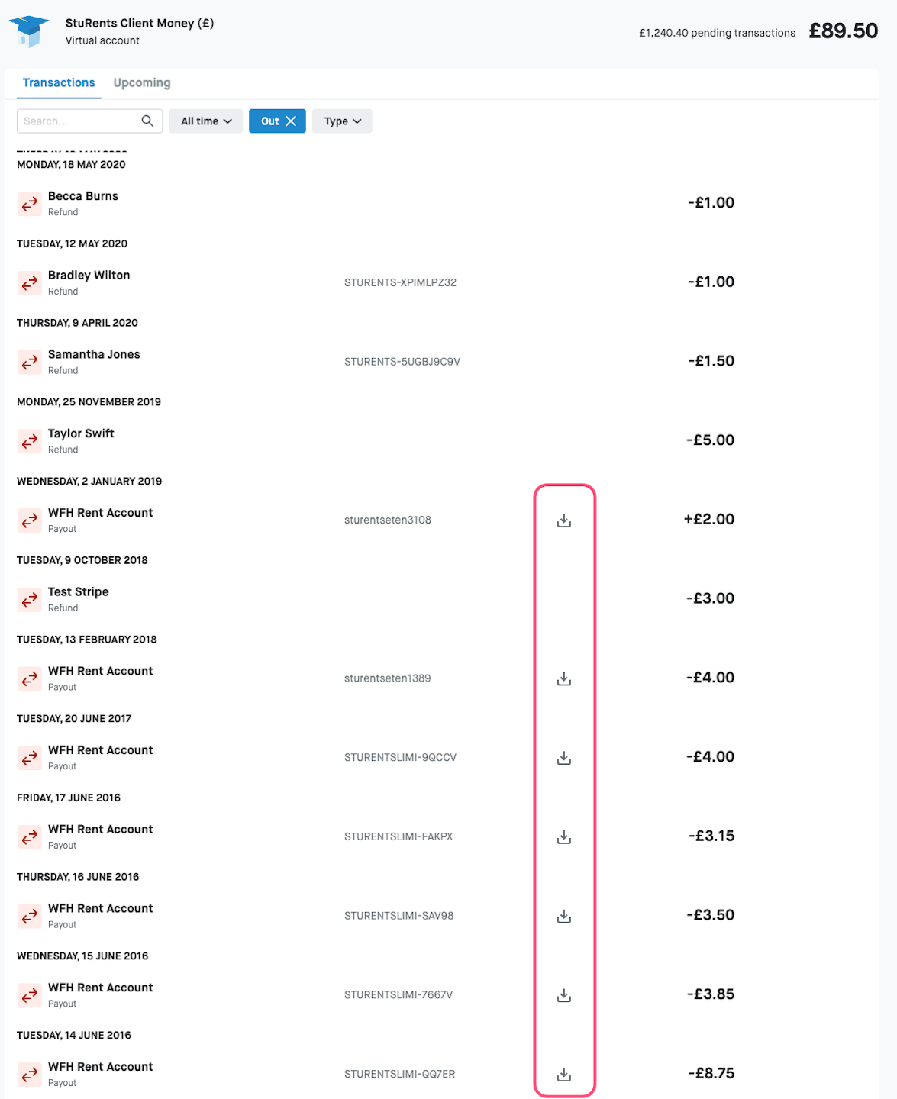
Task: Select the Transactions tab
Action: click(x=59, y=82)
